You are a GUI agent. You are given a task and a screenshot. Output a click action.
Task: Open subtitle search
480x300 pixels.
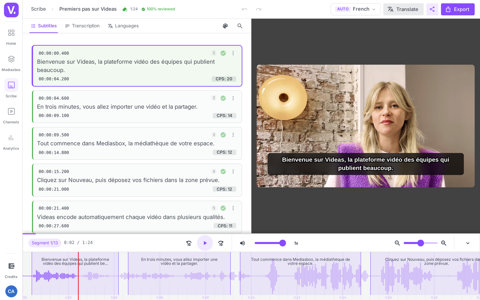[240, 26]
